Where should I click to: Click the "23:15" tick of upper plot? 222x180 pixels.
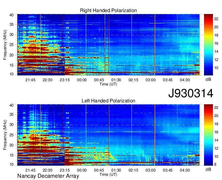click(65, 80)
